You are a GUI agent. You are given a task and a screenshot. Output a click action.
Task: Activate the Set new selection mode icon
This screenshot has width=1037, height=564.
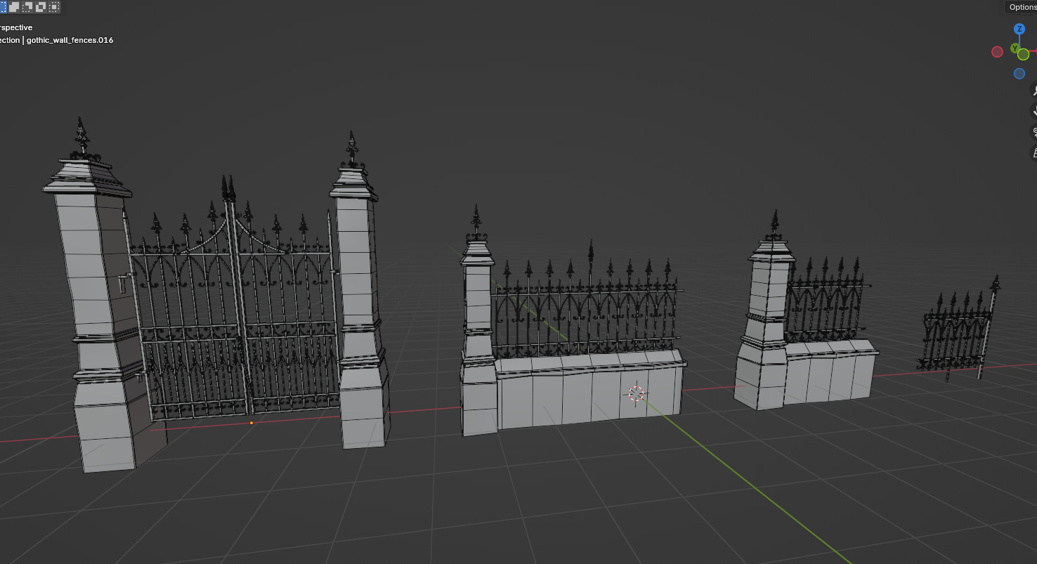pos(2,7)
